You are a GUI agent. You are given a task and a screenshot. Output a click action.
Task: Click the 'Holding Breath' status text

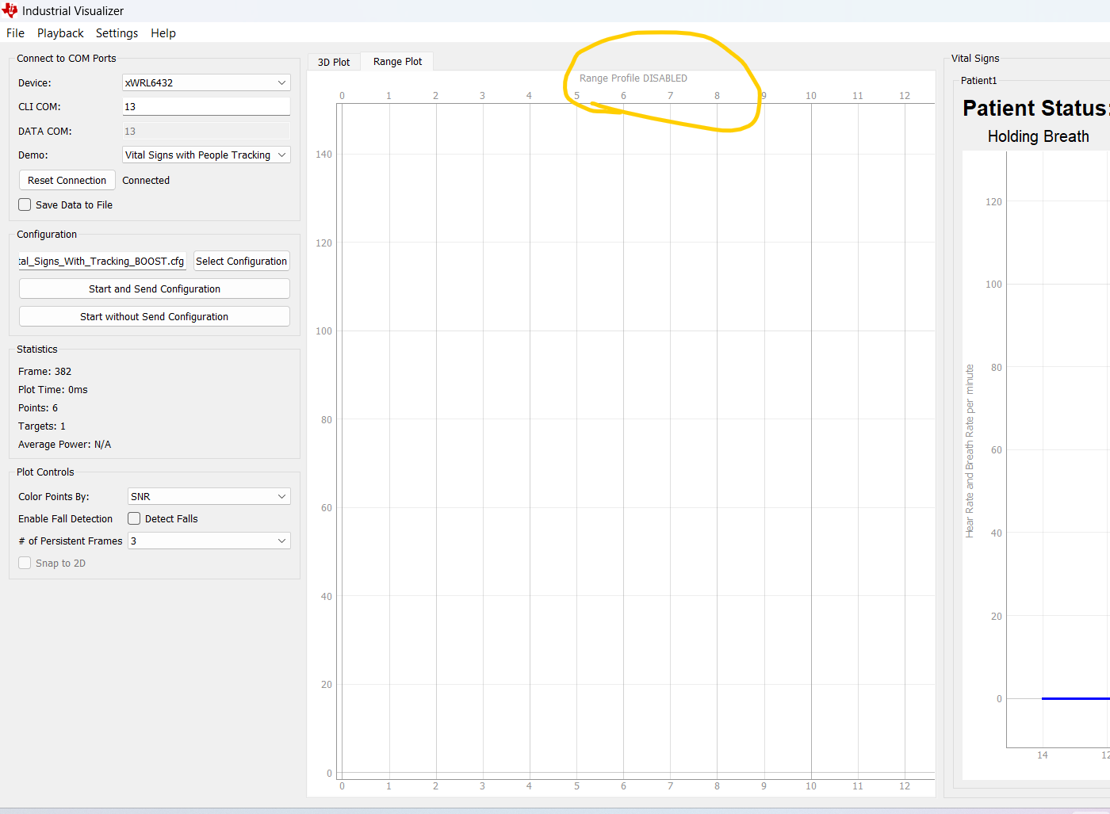tap(1038, 136)
